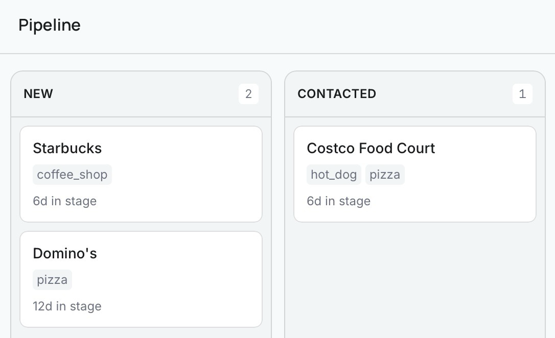The image size is (555, 338).
Task: Click the Pipeline page title
Action: coord(49,25)
